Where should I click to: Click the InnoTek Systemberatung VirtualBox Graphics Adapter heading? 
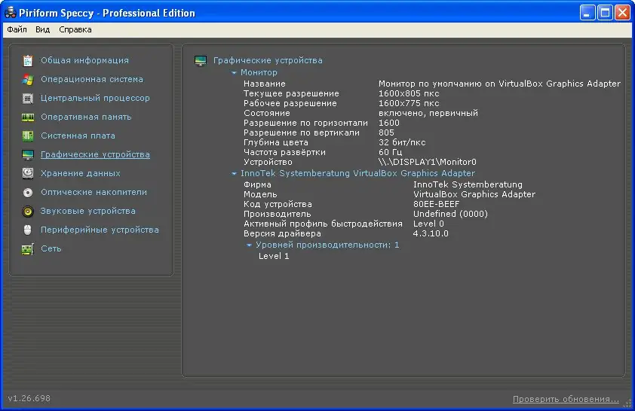(357, 173)
